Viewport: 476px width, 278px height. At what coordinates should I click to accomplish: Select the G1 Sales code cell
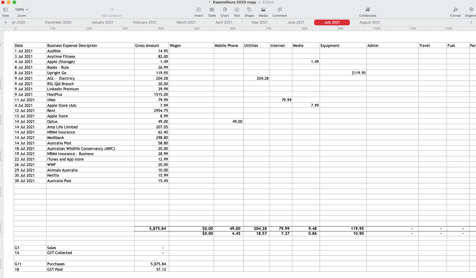30,248
